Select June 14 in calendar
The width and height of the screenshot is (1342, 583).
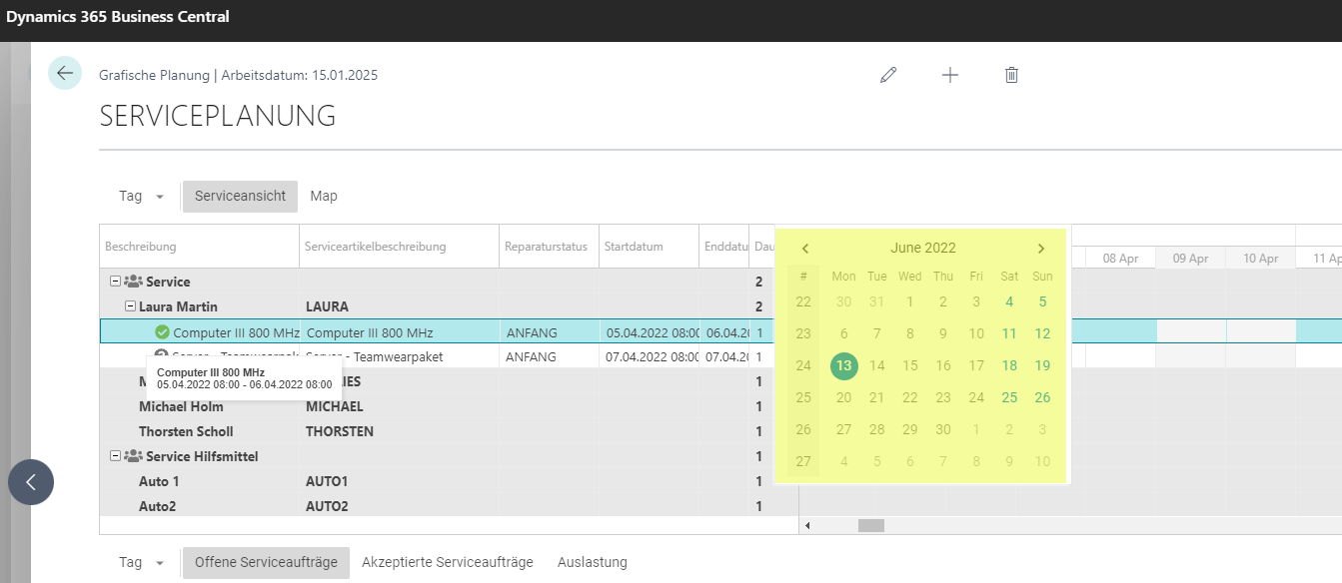877,365
